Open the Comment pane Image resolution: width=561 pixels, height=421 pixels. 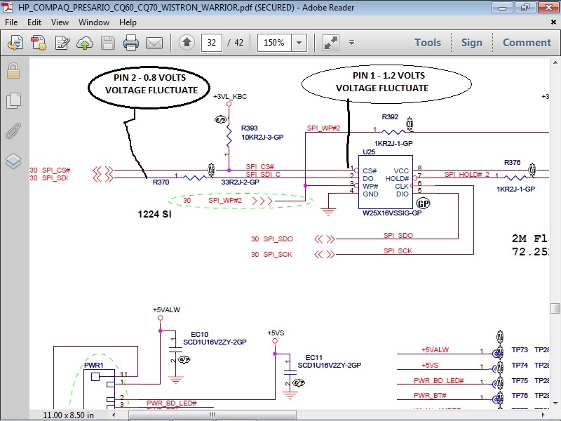(x=527, y=43)
